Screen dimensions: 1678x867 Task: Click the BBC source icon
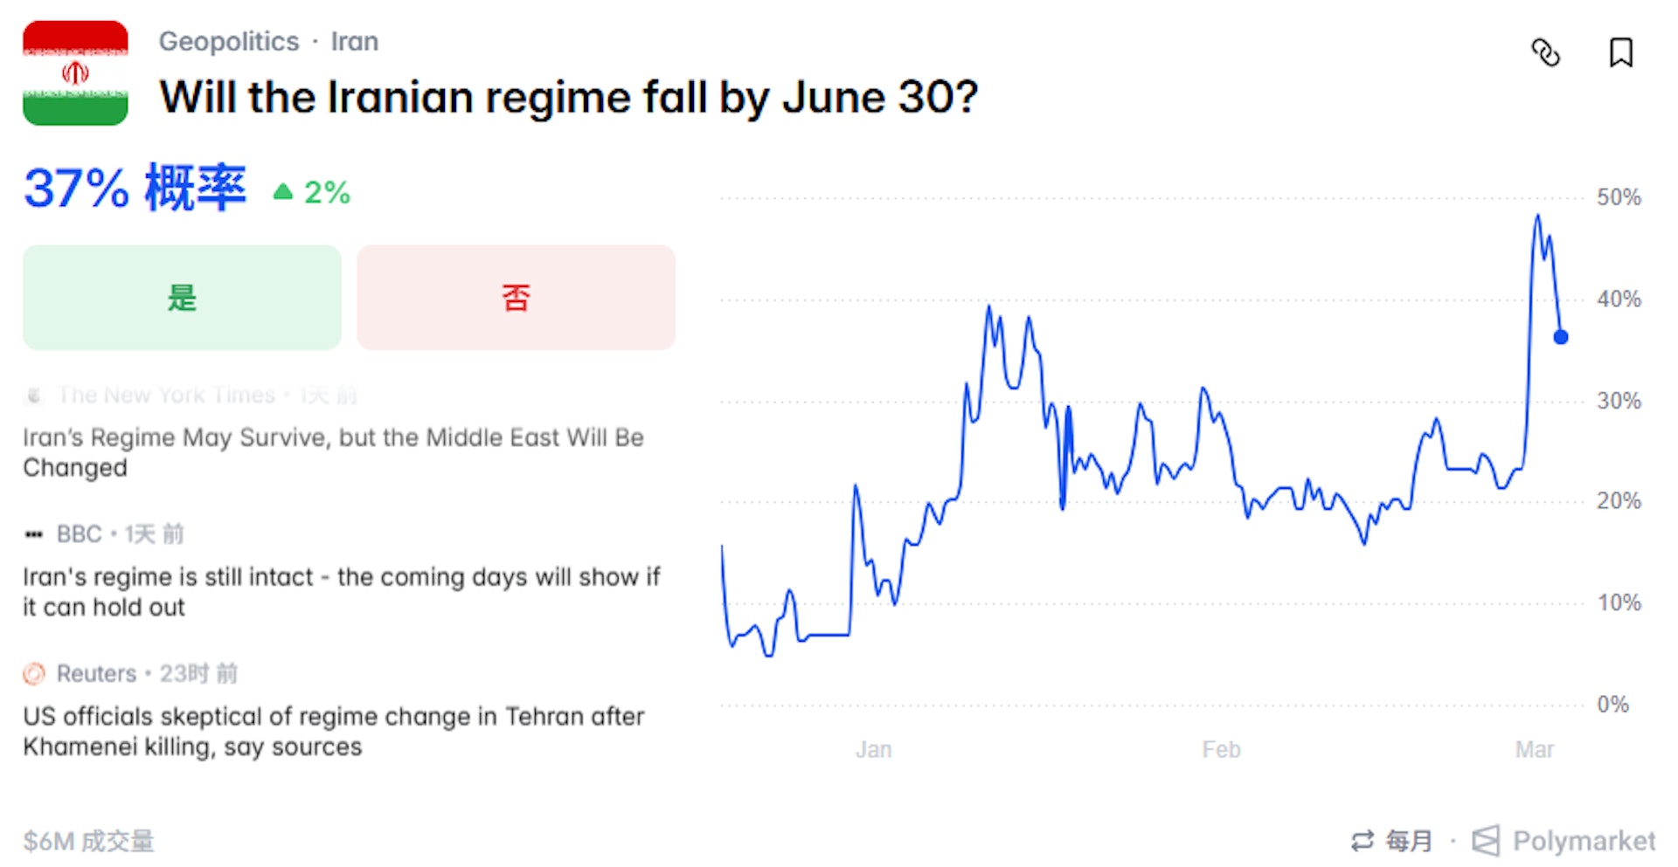(x=34, y=534)
